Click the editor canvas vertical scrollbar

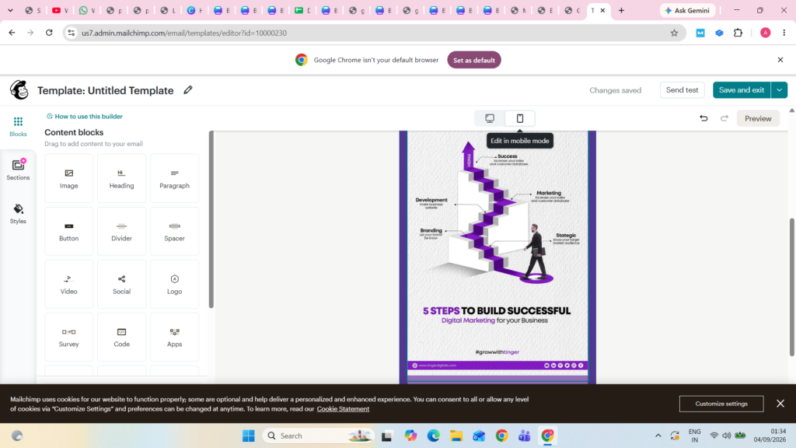pyautogui.click(x=792, y=287)
